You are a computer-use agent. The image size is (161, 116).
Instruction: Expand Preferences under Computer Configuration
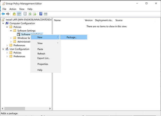point(7,45)
